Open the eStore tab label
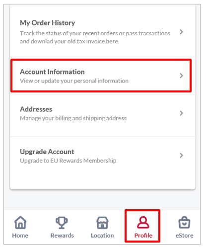 pos(185,236)
